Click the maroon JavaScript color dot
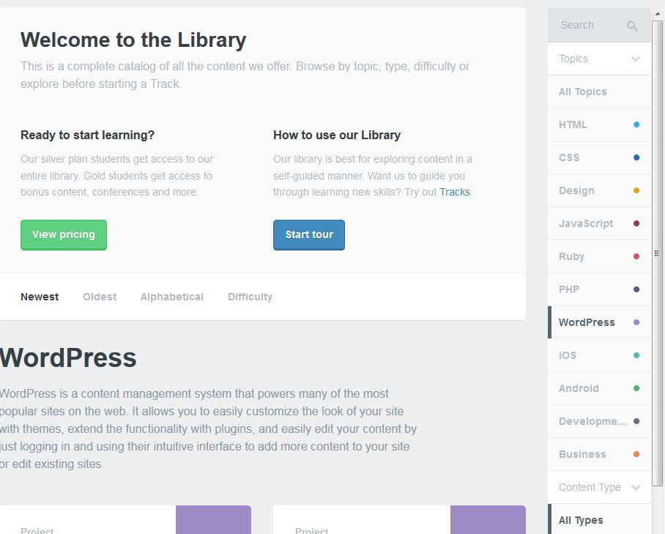 (x=636, y=223)
